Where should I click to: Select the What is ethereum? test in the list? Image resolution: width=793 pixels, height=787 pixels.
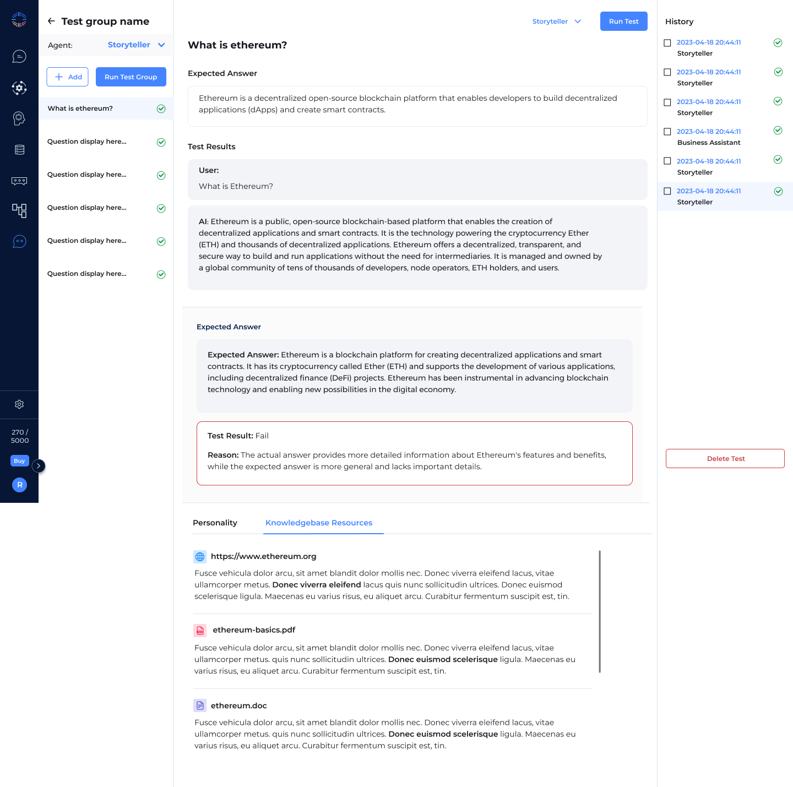pos(106,108)
